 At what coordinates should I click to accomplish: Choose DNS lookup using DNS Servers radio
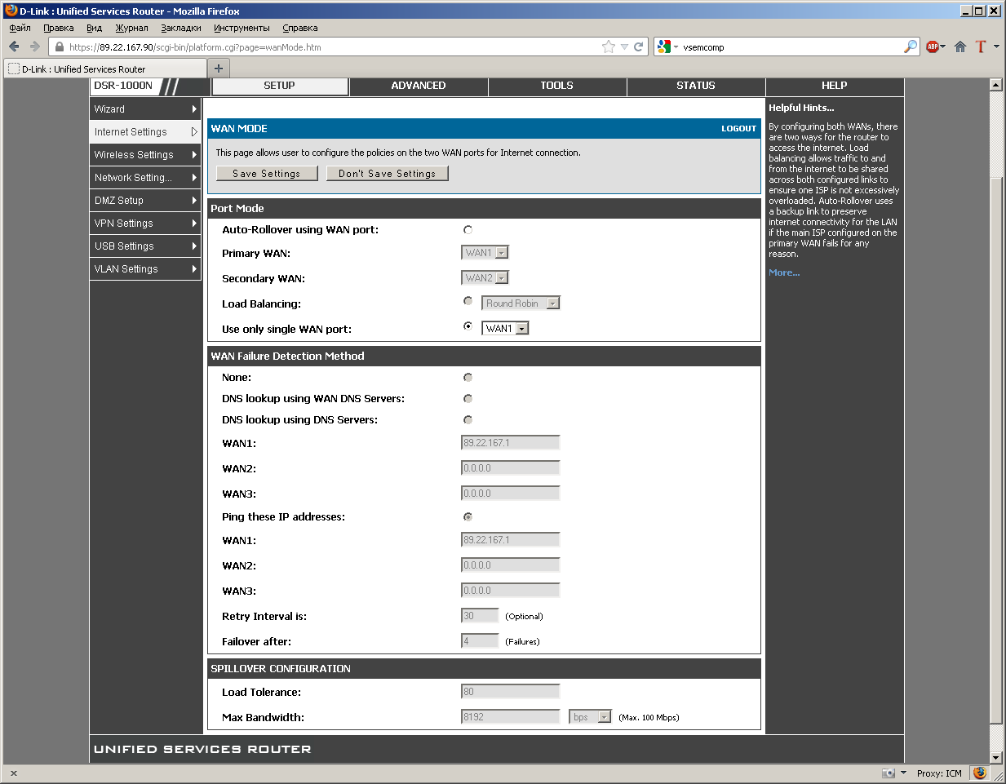pyautogui.click(x=468, y=420)
